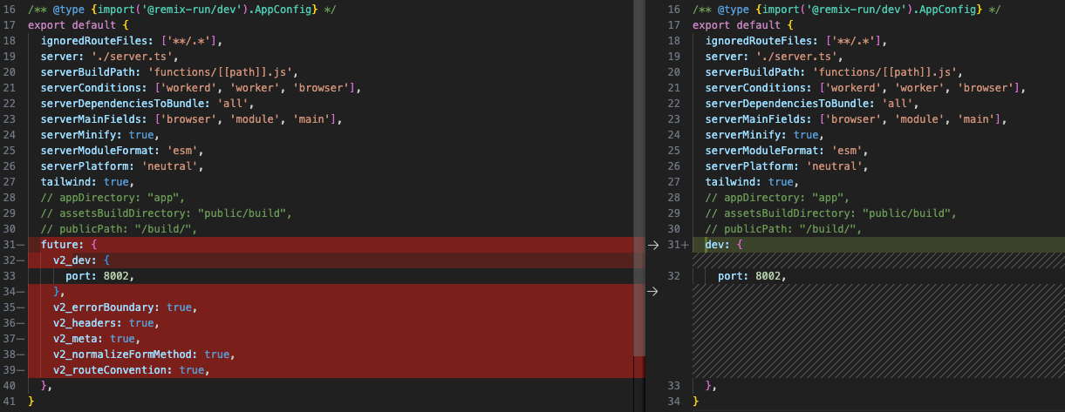Click the @type AppConfig comment in the left pane
The height and width of the screenshot is (412, 1065).
coord(183,10)
